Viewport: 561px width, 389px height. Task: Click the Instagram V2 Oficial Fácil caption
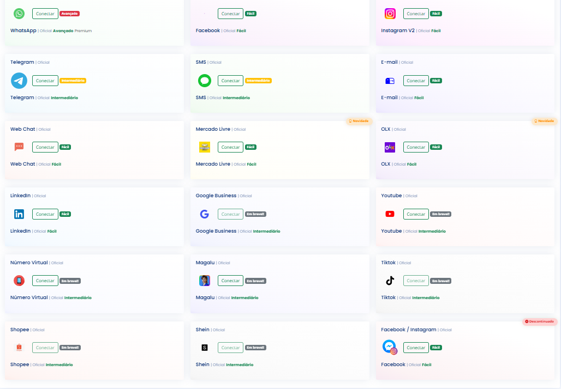[x=411, y=31]
